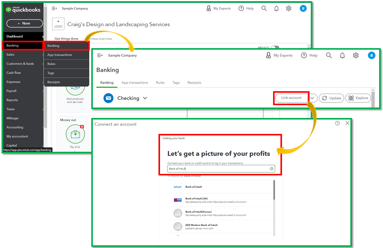Open My accountant in the sidebar
The image size is (383, 248).
[x=23, y=136]
